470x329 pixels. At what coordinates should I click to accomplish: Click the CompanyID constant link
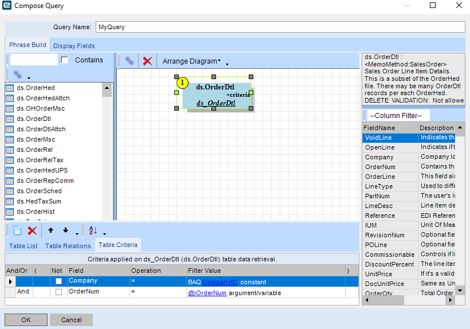click(220, 282)
